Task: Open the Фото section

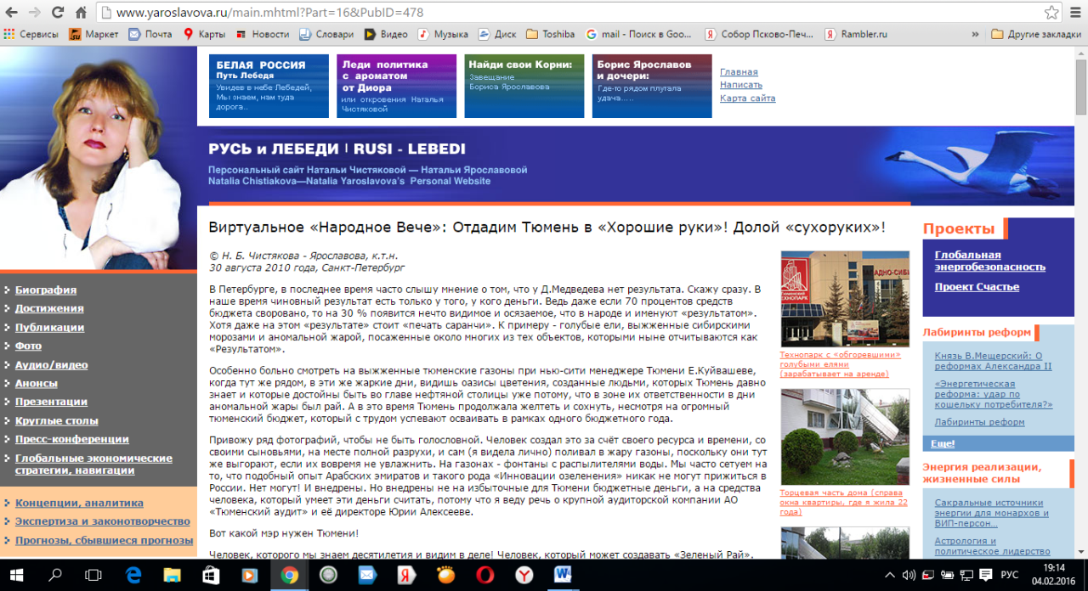Action: 28,346
